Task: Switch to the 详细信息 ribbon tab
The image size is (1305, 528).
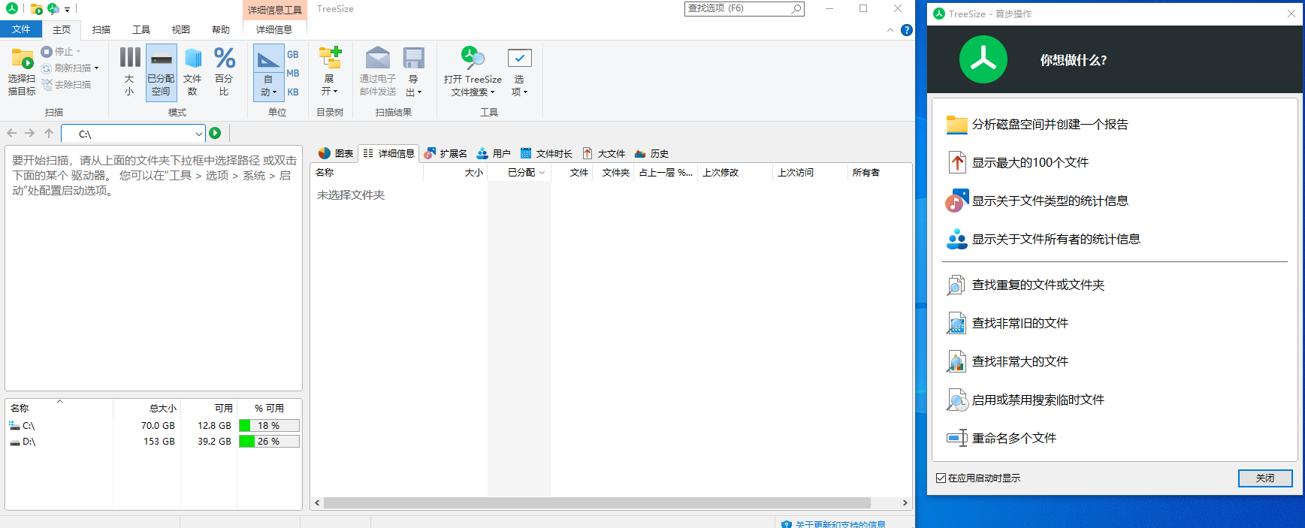Action: (x=274, y=30)
